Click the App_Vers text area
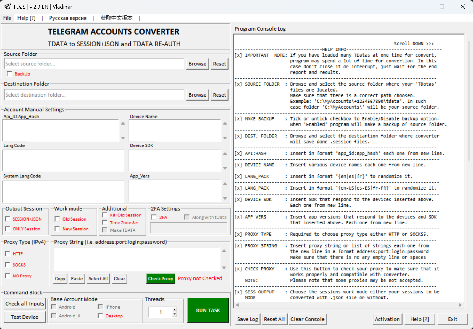The image size is (473, 329). click(175, 192)
